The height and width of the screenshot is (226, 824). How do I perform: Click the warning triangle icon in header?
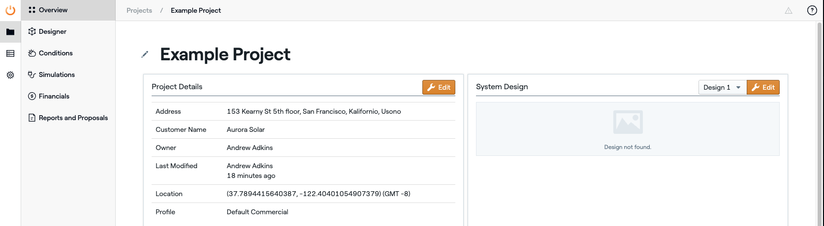click(x=789, y=10)
